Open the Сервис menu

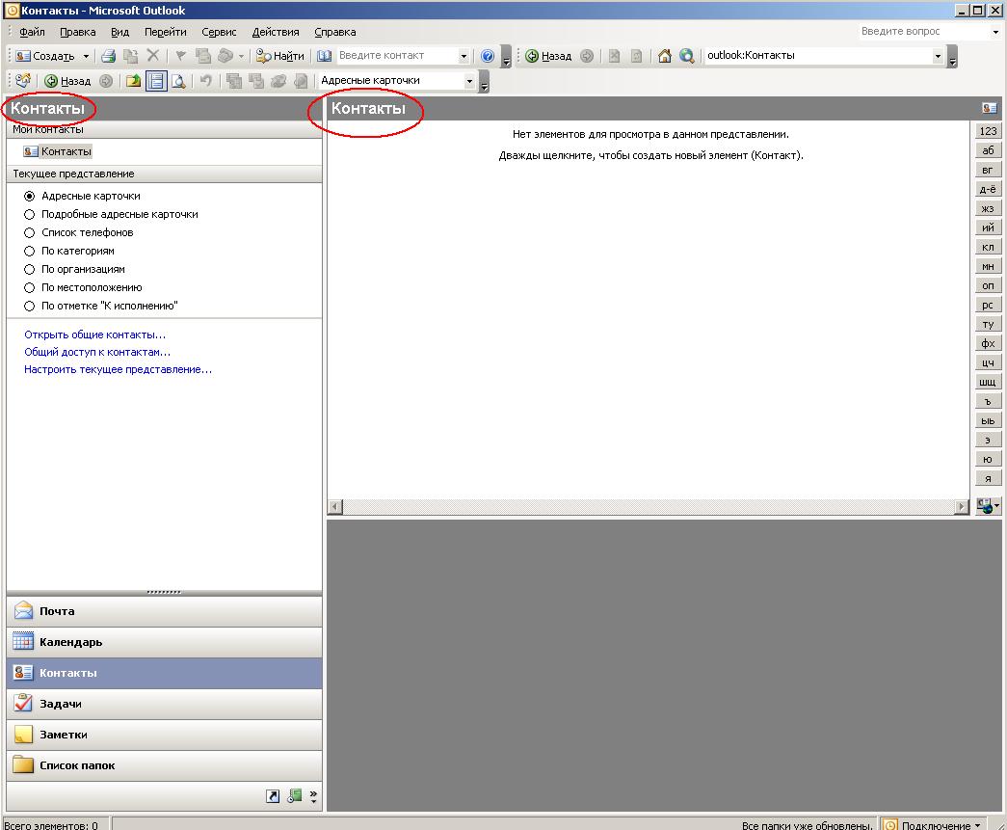(x=219, y=32)
